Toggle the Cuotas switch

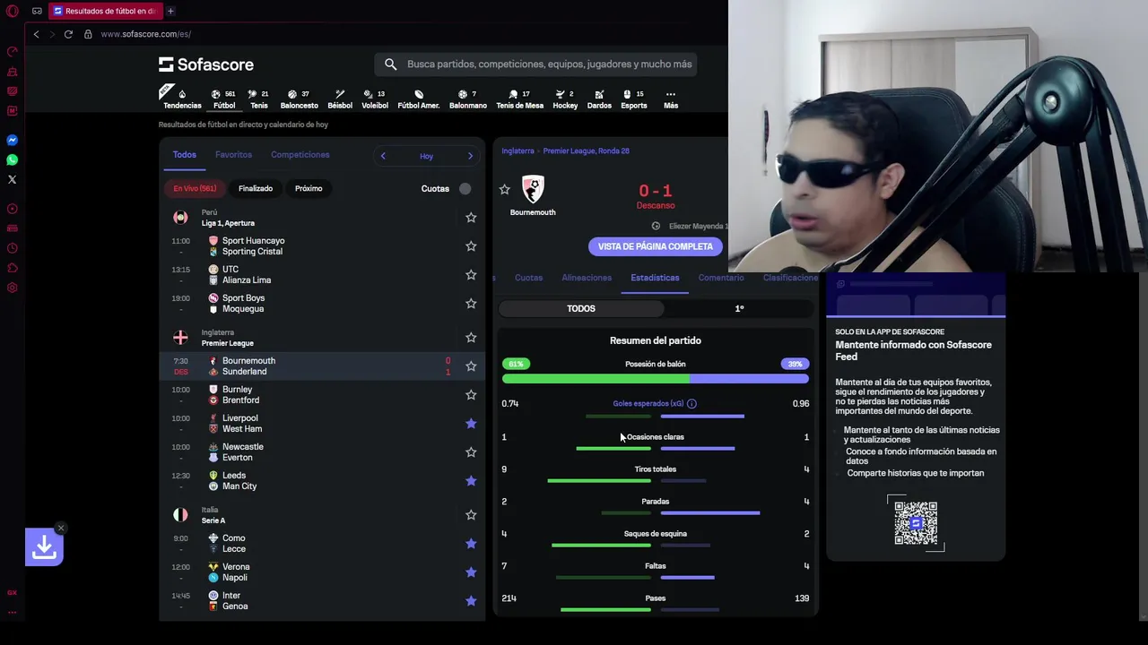tap(463, 189)
